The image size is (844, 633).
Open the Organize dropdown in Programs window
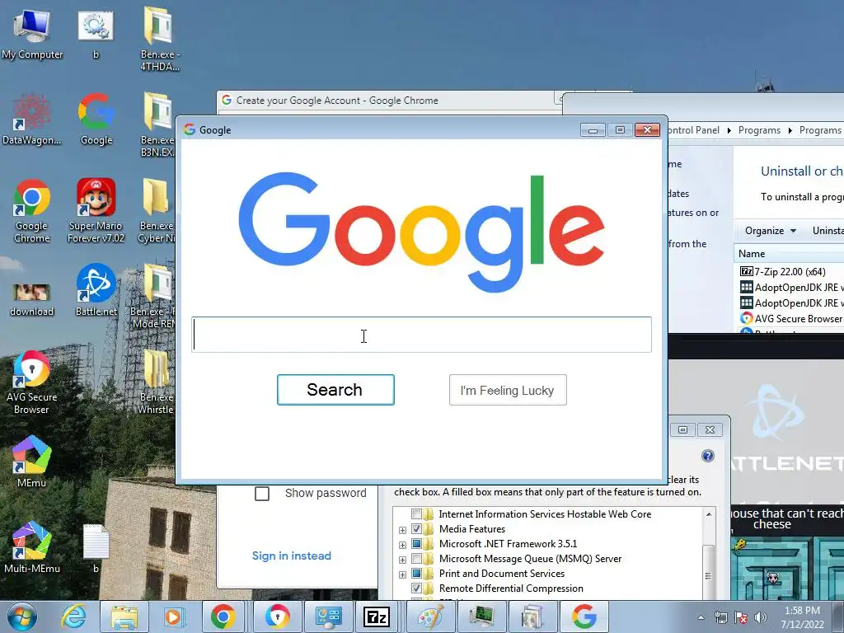[771, 231]
